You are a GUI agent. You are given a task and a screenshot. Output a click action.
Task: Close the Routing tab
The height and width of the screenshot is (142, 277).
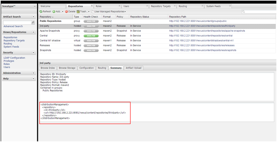[x=202, y=6]
